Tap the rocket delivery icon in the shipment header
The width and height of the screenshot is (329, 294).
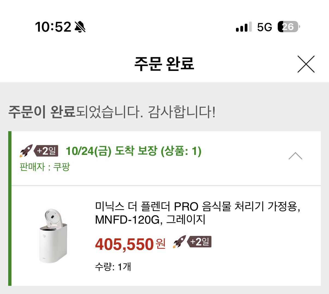click(26, 151)
